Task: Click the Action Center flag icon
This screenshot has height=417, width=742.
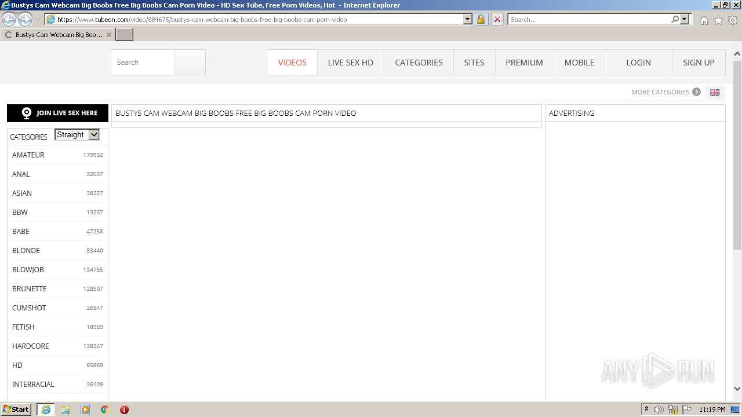Action: coord(687,409)
